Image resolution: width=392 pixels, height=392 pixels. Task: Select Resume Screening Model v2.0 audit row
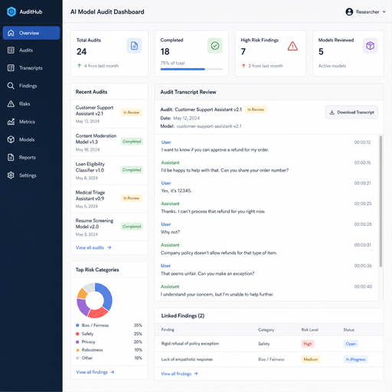pyautogui.click(x=109, y=227)
